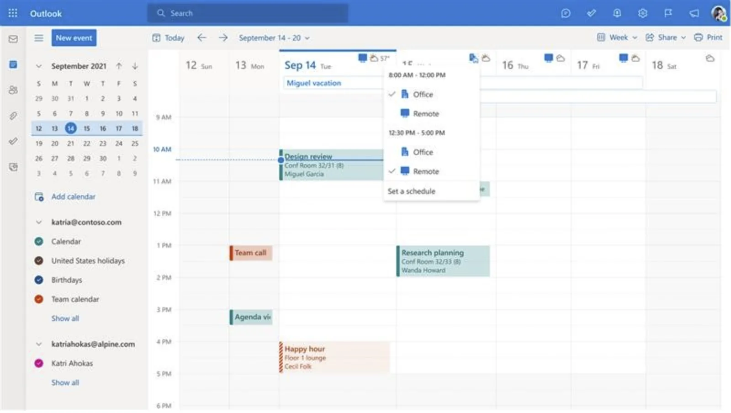Click the Search box

[x=248, y=13]
